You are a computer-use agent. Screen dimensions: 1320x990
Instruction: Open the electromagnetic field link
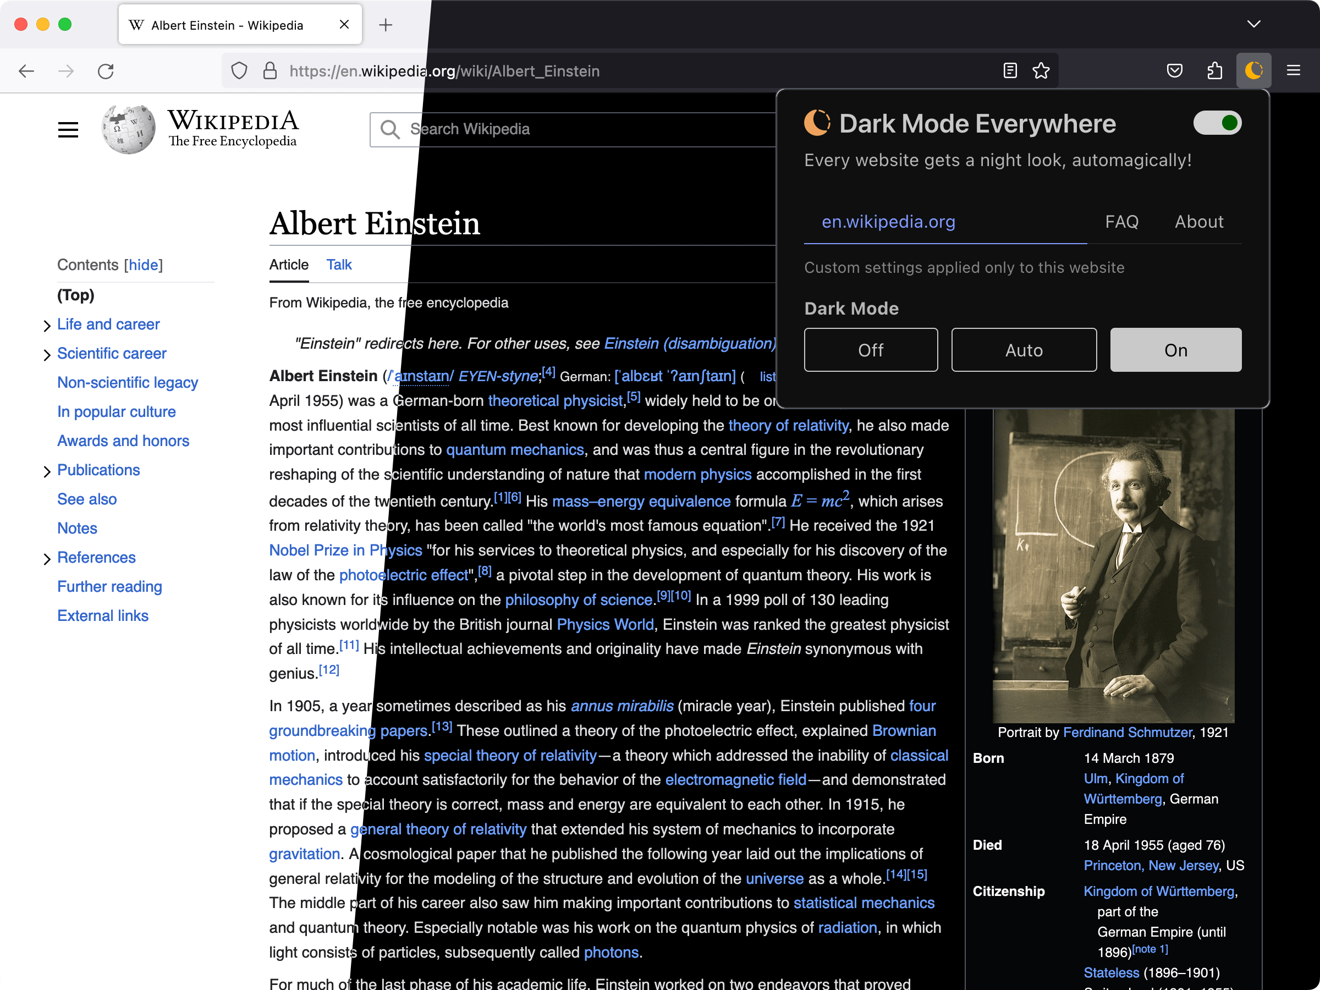[x=735, y=779]
